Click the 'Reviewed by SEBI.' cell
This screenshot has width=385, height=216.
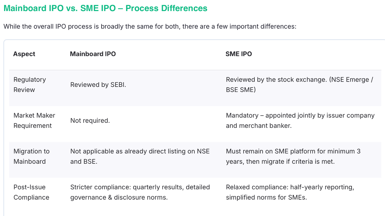point(98,85)
